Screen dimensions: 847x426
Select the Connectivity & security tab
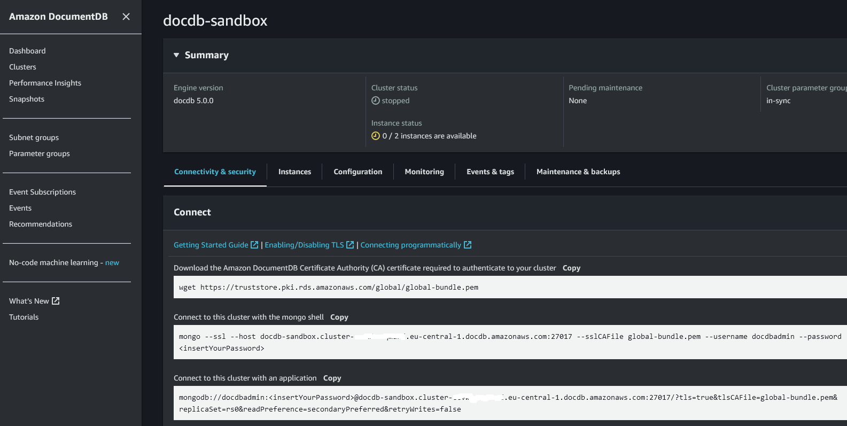(x=215, y=172)
